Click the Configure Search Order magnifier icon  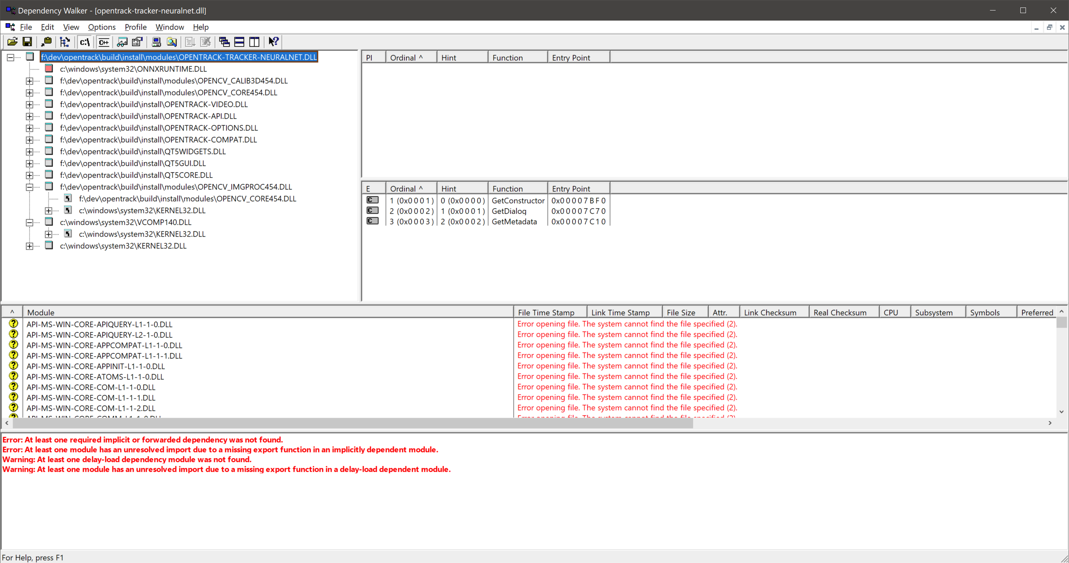point(171,42)
